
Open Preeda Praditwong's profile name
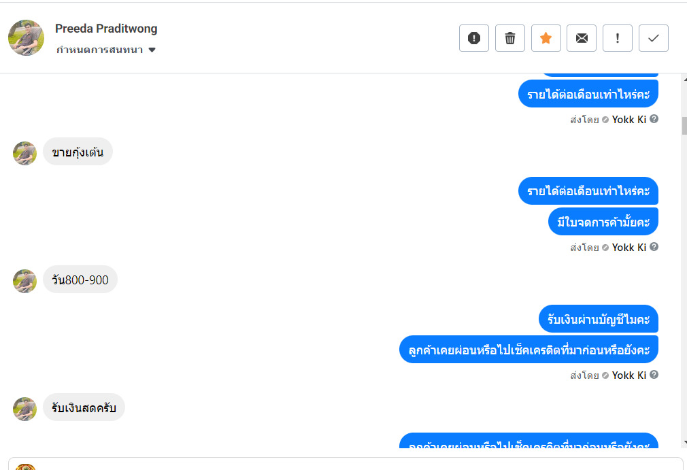tap(106, 29)
